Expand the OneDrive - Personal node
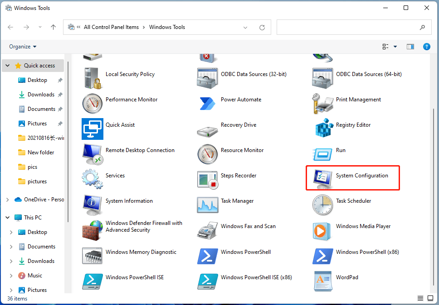Image resolution: width=439 pixels, height=305 pixels. click(8, 200)
